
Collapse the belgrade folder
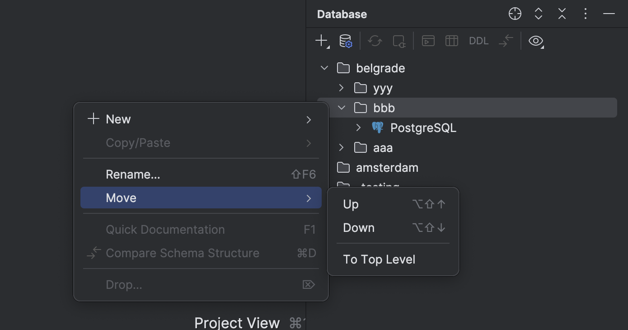pyautogui.click(x=324, y=67)
